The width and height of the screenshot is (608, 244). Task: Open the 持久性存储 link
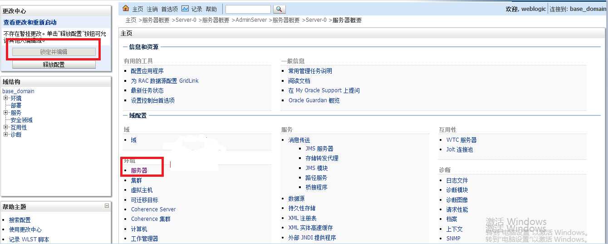[x=302, y=208]
